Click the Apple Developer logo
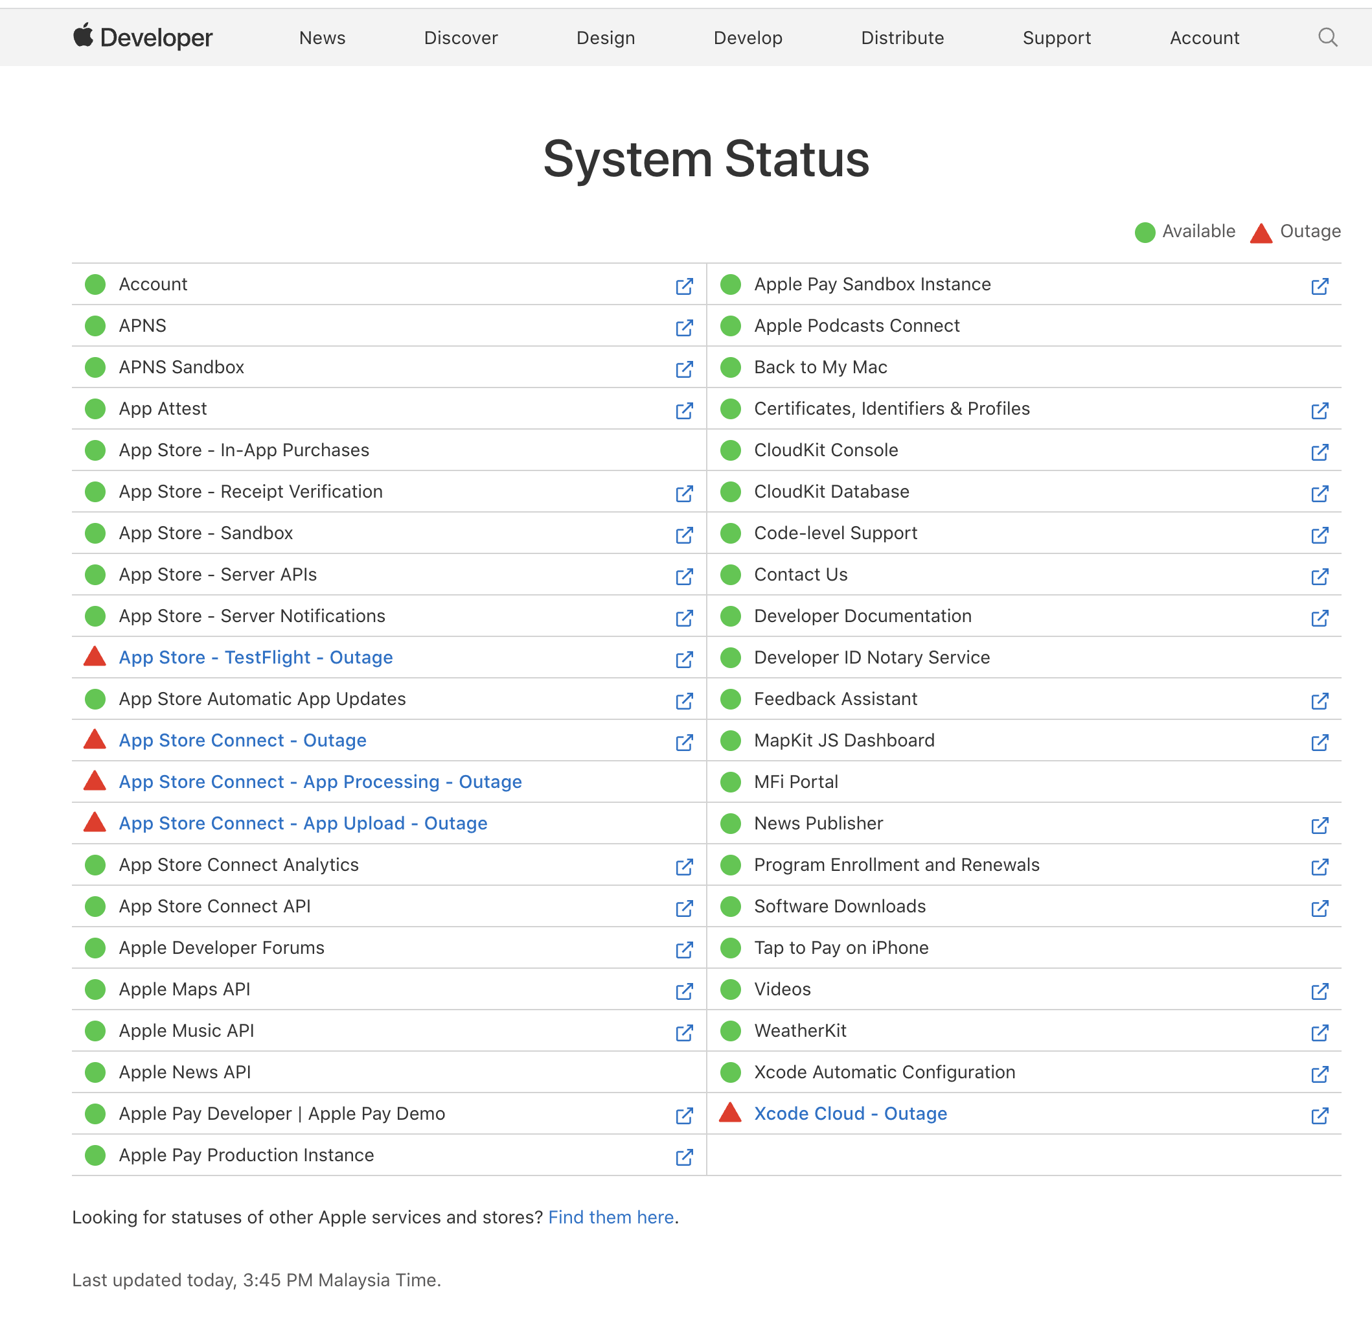 [x=143, y=37]
